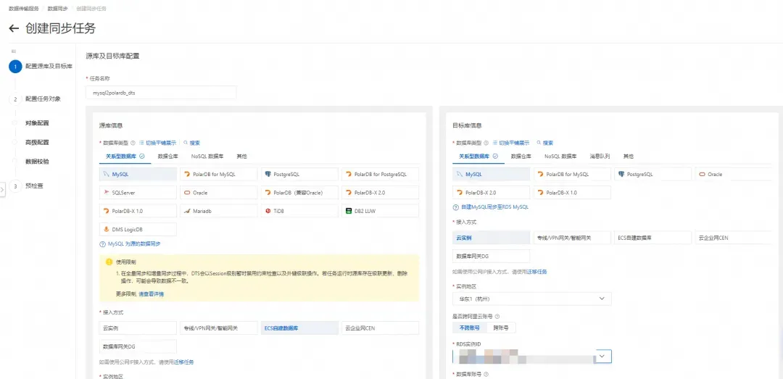Choose PolarDB (兼容Oracle) source database

click(x=299, y=192)
